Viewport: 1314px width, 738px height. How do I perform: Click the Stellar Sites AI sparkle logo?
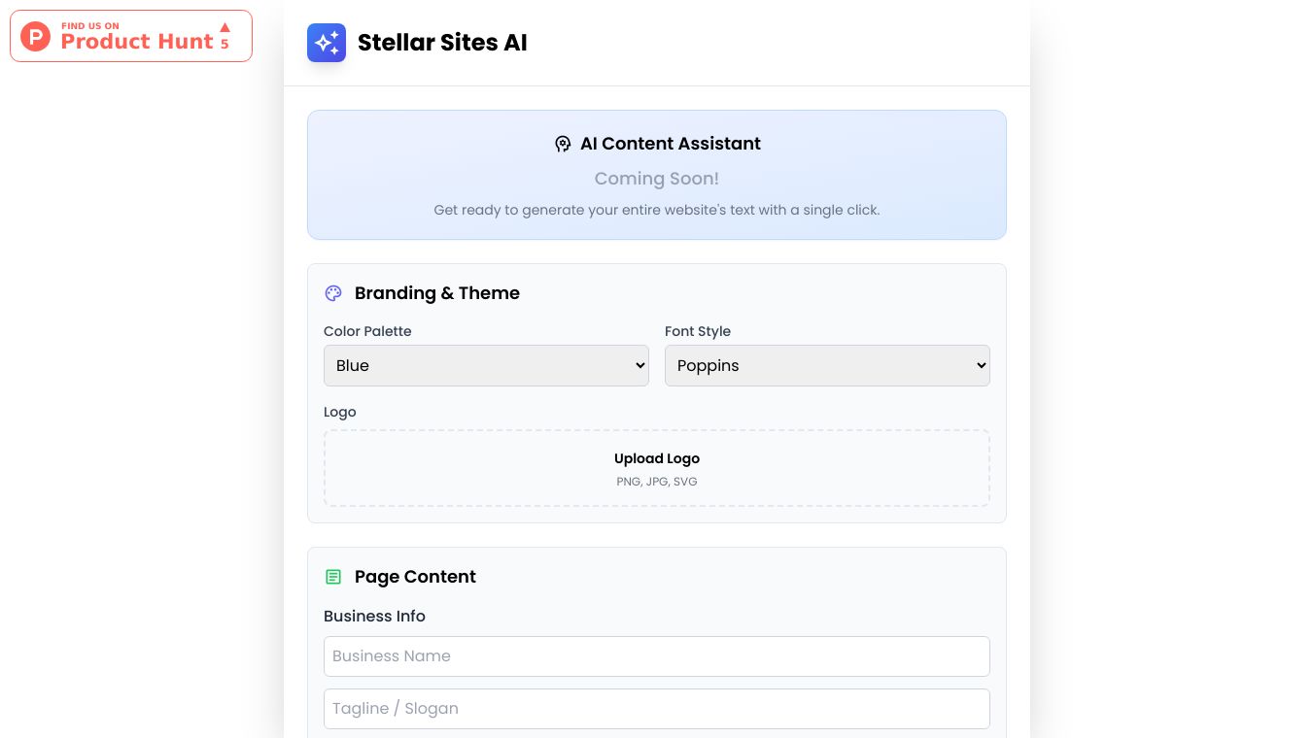327,43
